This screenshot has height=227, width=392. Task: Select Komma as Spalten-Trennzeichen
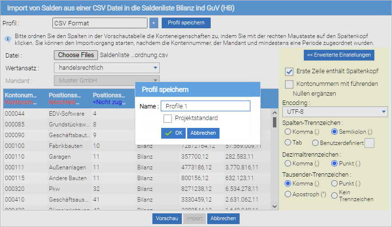pos(288,131)
